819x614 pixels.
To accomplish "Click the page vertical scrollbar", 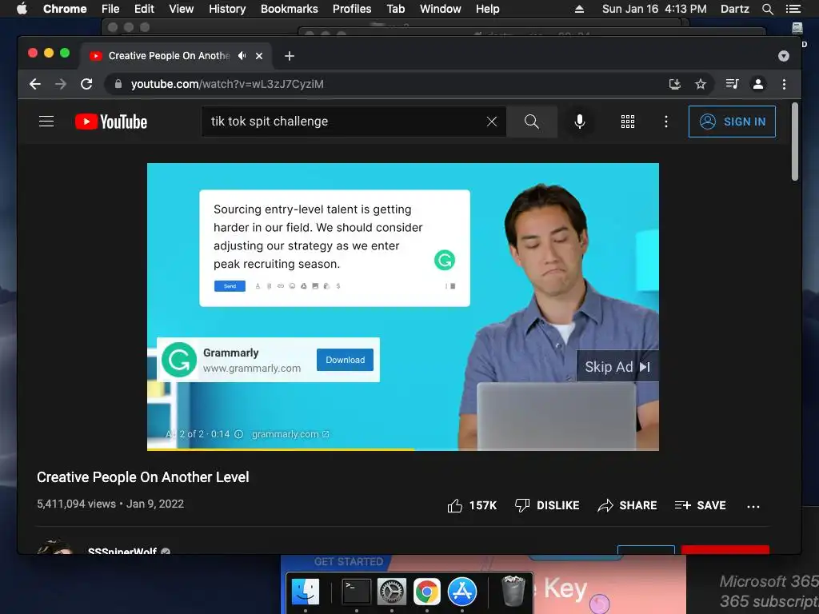I will pos(794,142).
